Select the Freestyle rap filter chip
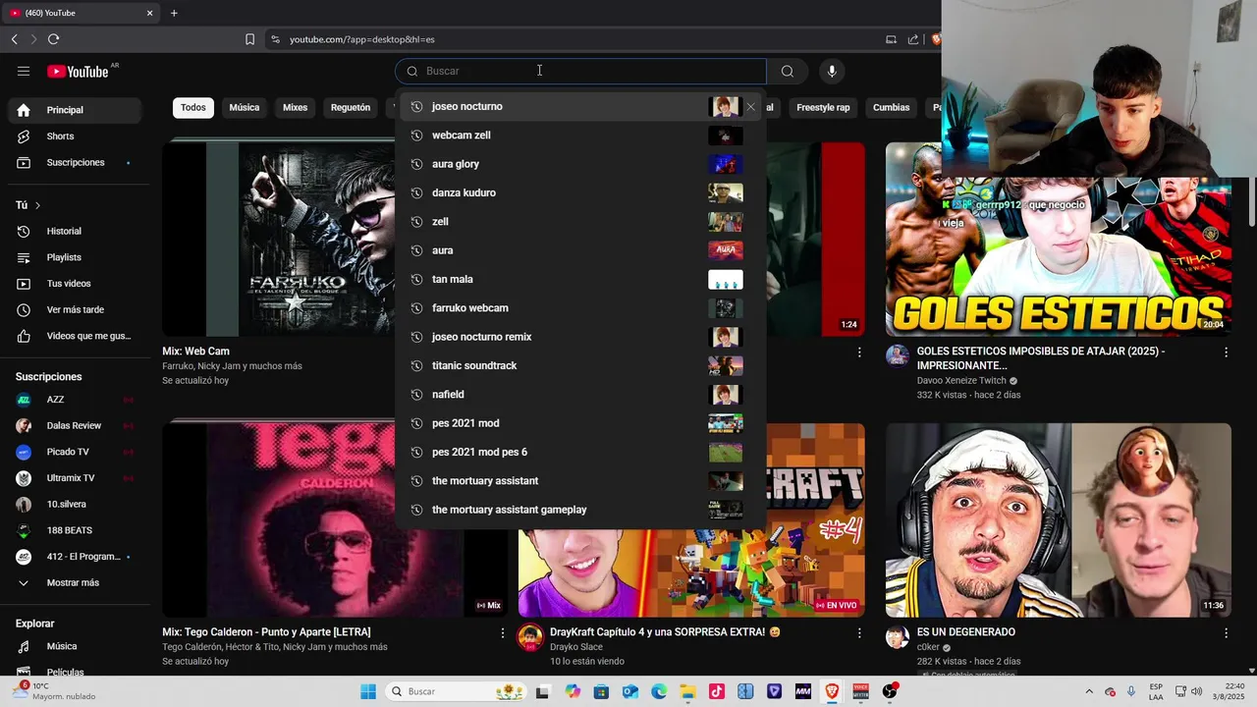This screenshot has height=707, width=1257. [823, 107]
